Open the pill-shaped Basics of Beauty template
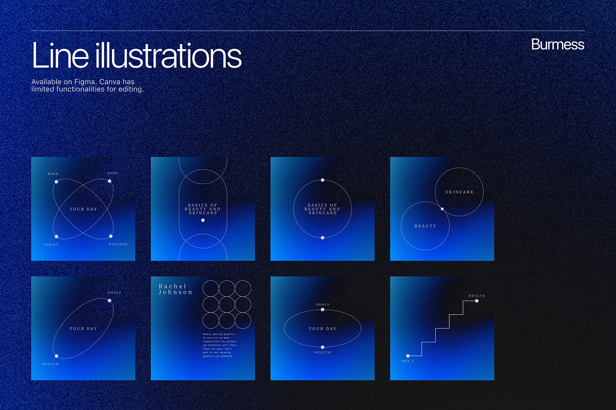The height and width of the screenshot is (410, 616). 203,209
